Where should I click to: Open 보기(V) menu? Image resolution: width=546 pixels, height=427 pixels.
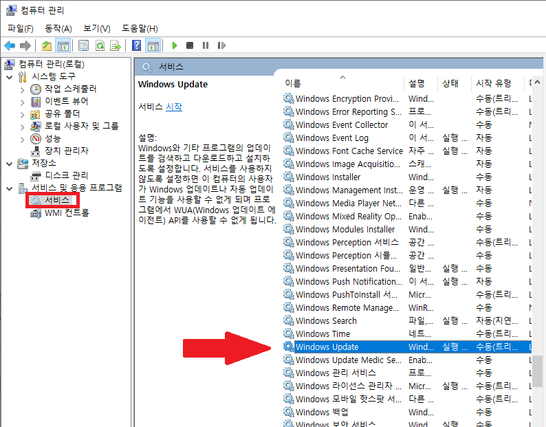pos(97,29)
